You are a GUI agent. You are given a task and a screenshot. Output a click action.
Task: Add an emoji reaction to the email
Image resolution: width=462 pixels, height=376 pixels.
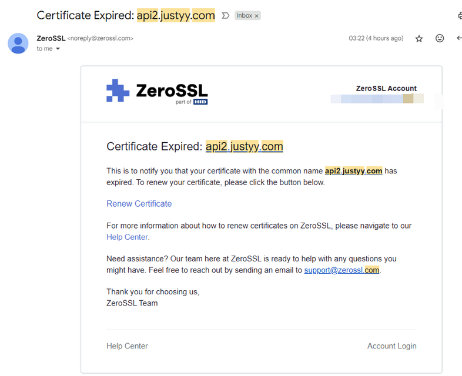coord(440,39)
